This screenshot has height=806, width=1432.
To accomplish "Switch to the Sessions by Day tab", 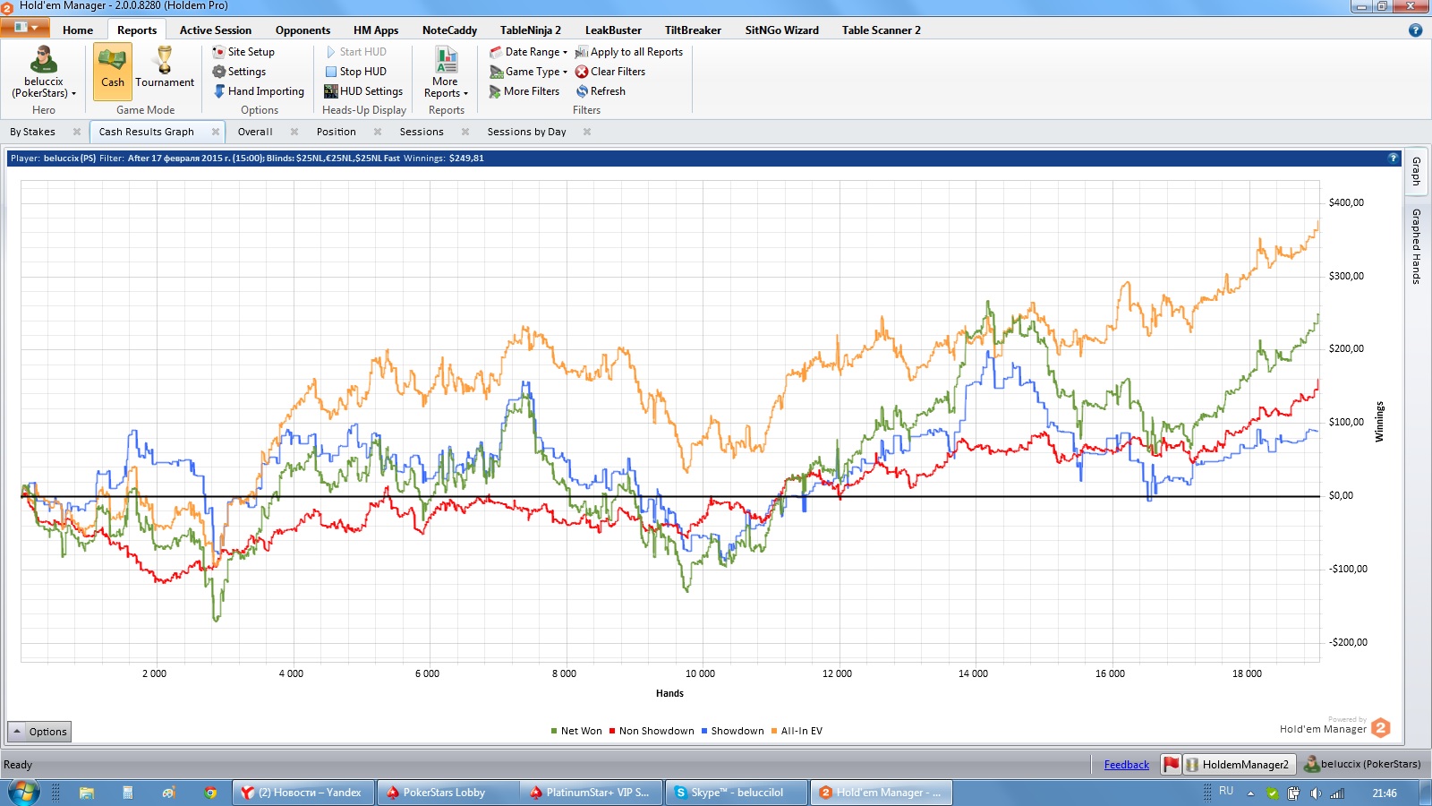I will (x=526, y=132).
